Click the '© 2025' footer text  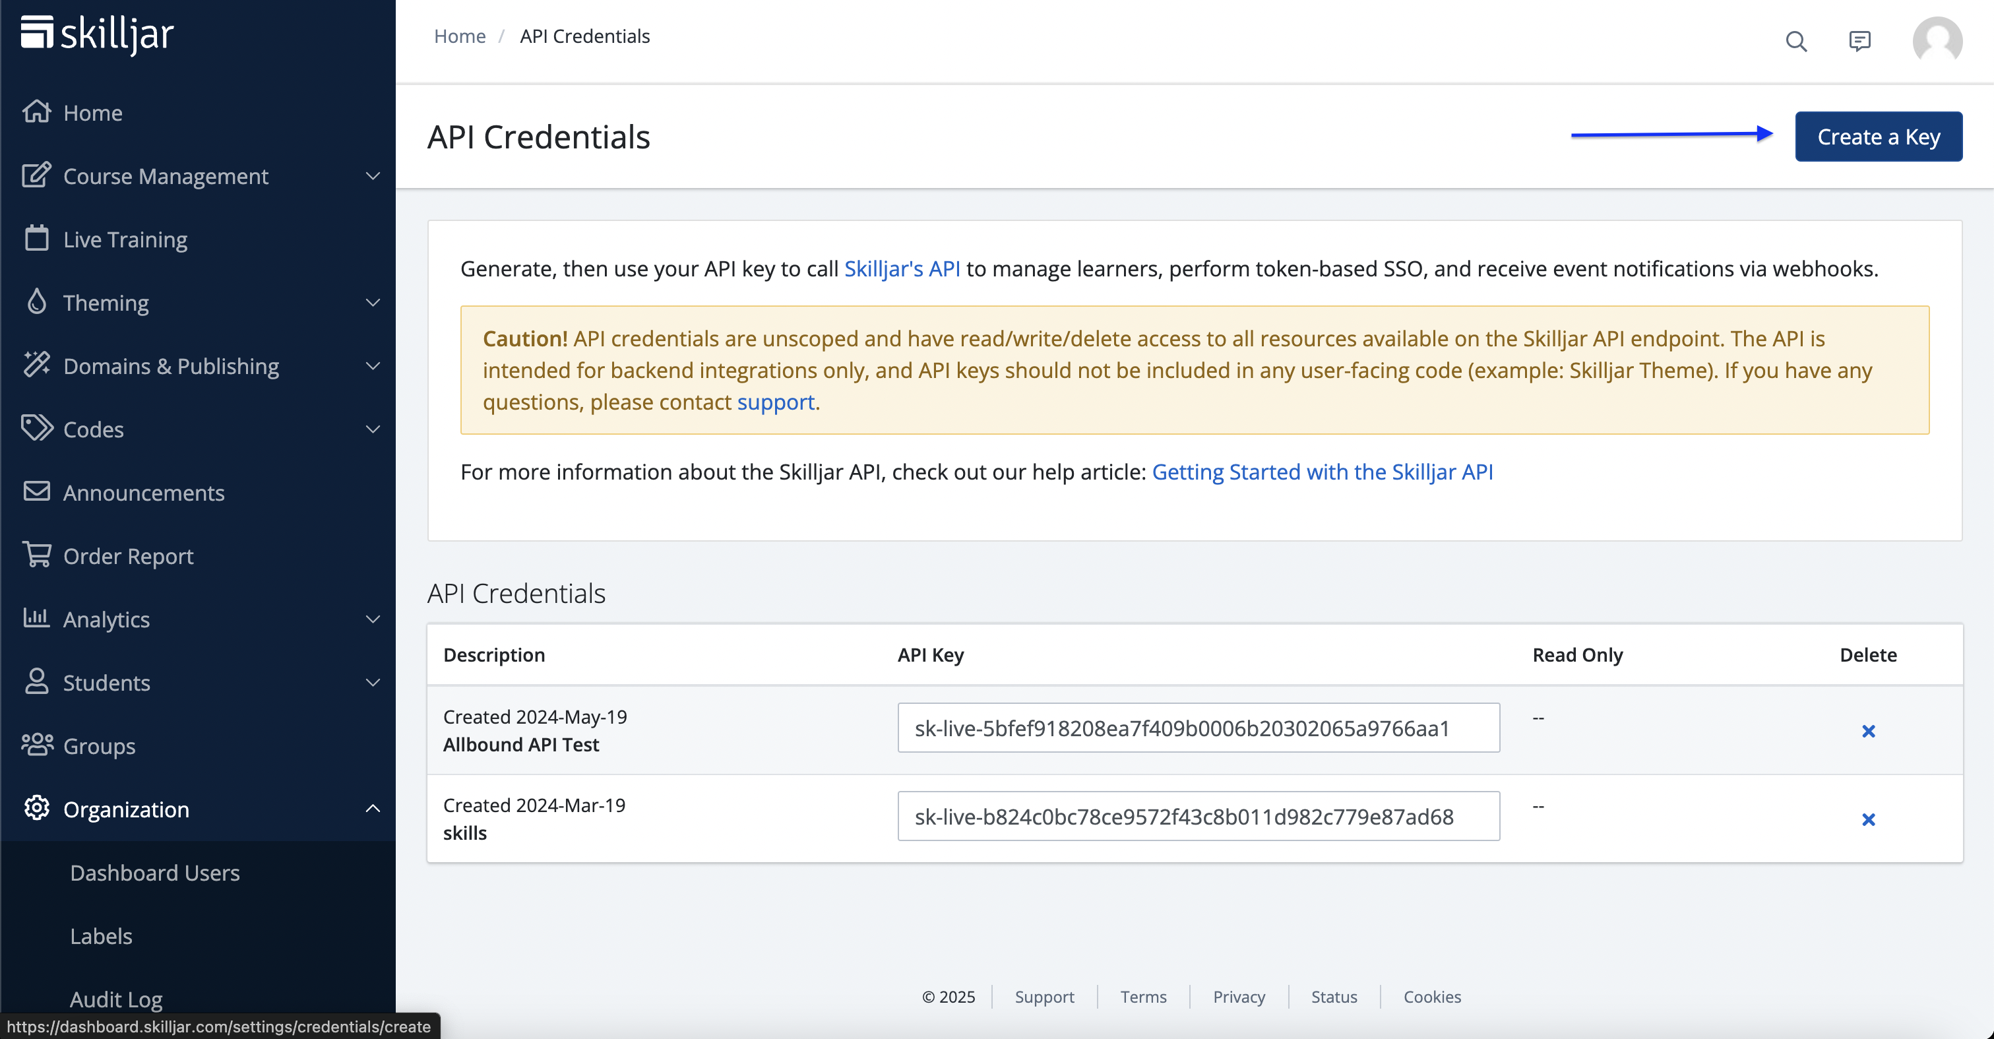tap(949, 996)
